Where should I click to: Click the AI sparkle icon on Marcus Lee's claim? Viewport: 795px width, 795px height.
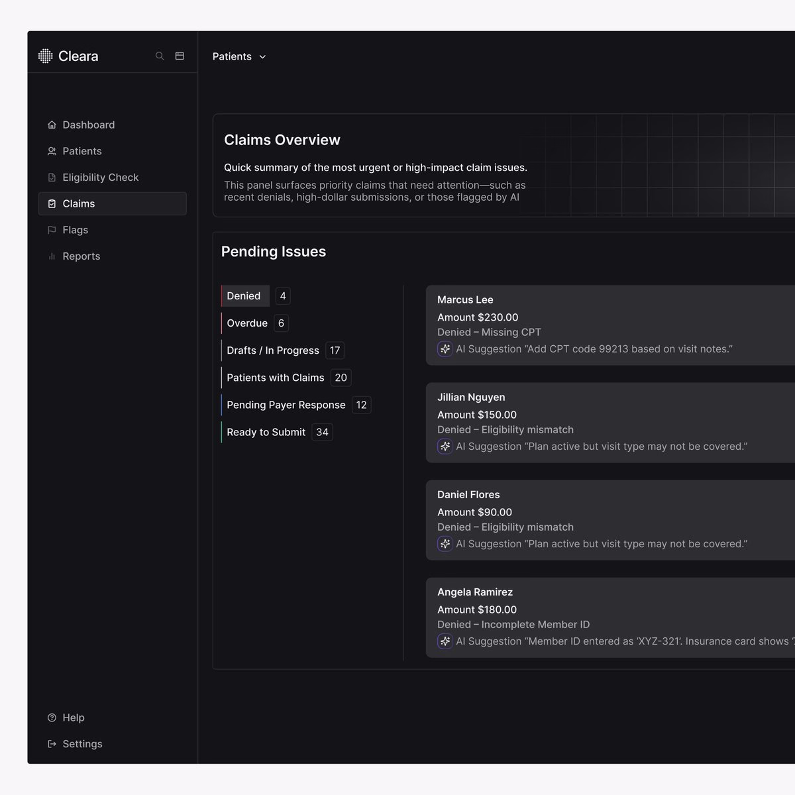click(x=445, y=349)
